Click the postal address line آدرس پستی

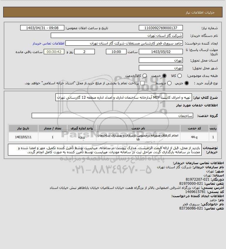click(137, 188)
